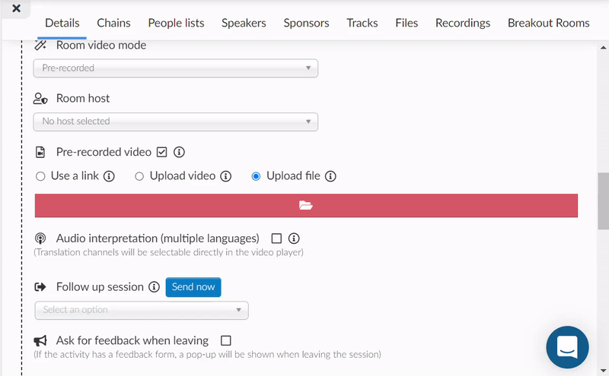This screenshot has height=376, width=609.
Task: Uncheck the Pre-recorded video checkbox
Action: (x=161, y=152)
